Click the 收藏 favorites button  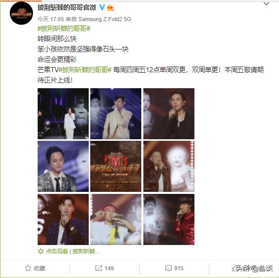[x=35, y=268]
